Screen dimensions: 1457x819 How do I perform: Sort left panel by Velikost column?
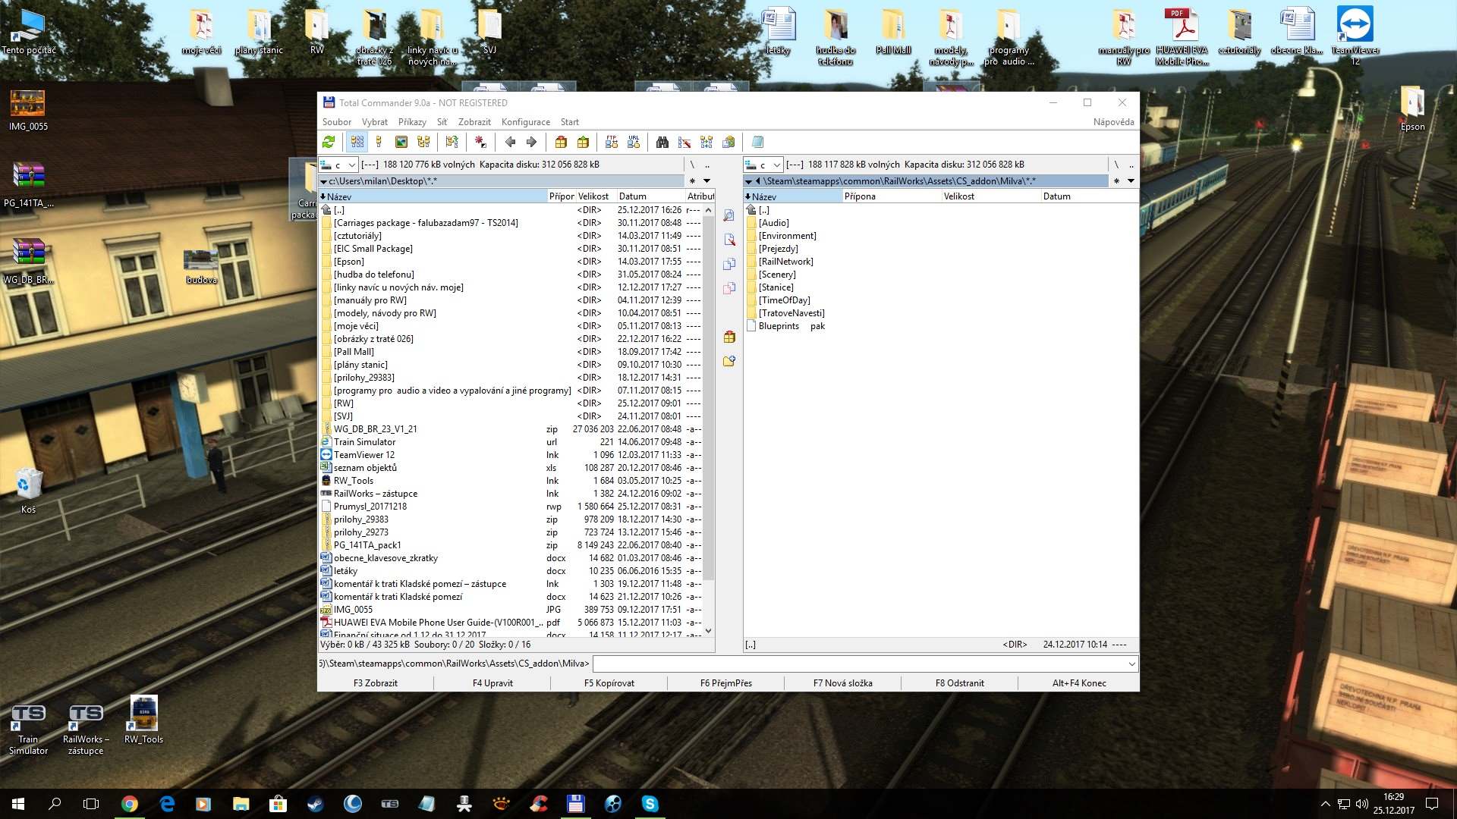point(596,196)
